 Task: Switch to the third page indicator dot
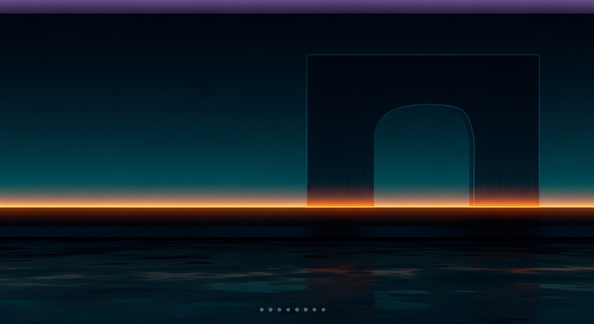coord(279,310)
